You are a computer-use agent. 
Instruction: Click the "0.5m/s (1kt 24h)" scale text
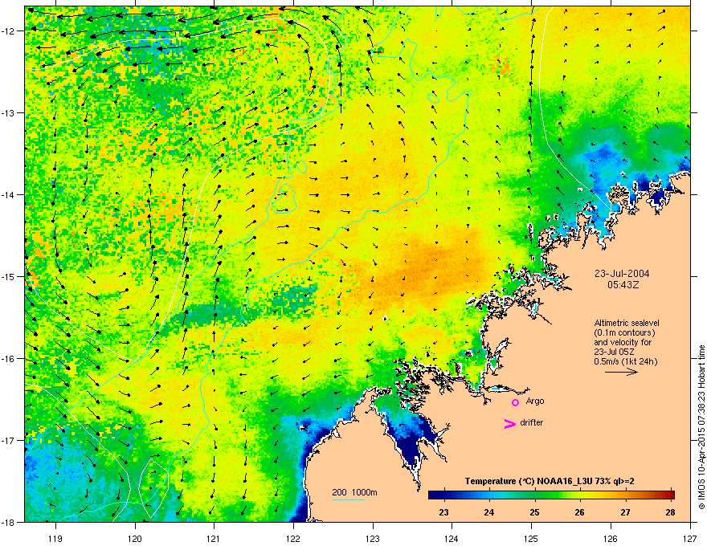626,361
